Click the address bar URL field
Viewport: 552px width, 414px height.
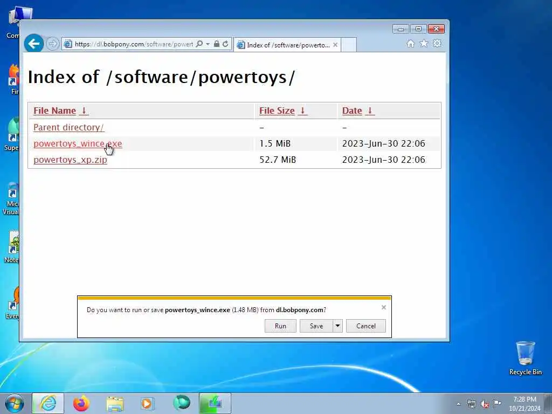[x=134, y=44]
